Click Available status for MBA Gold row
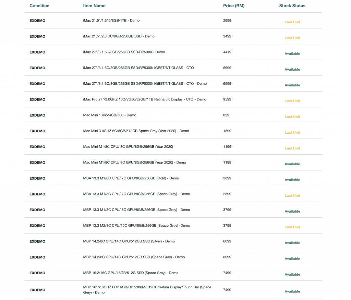 point(292,180)
